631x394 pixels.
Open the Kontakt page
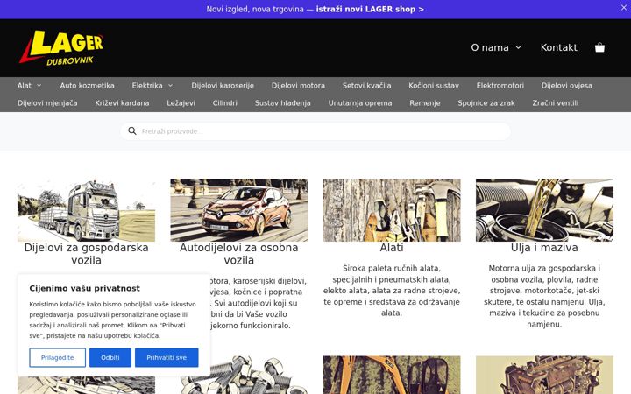point(558,47)
